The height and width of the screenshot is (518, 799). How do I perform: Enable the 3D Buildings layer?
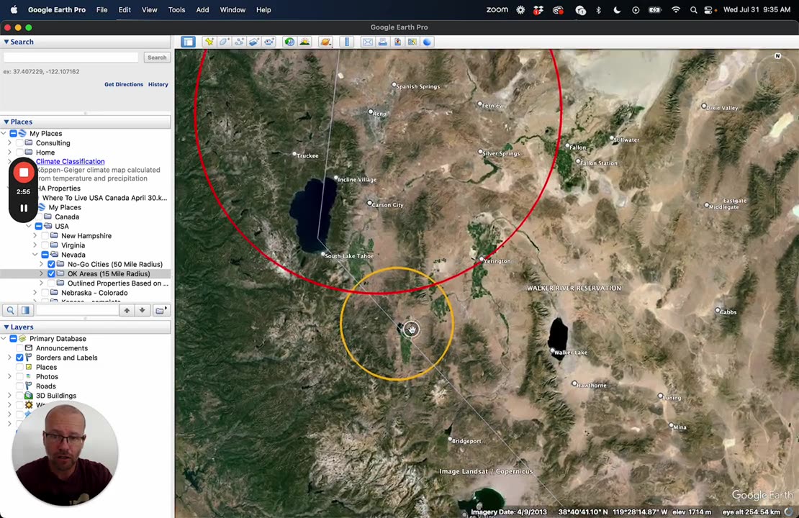click(20, 396)
